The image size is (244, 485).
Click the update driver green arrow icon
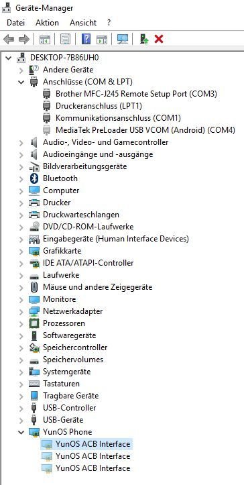pyautogui.click(x=144, y=39)
